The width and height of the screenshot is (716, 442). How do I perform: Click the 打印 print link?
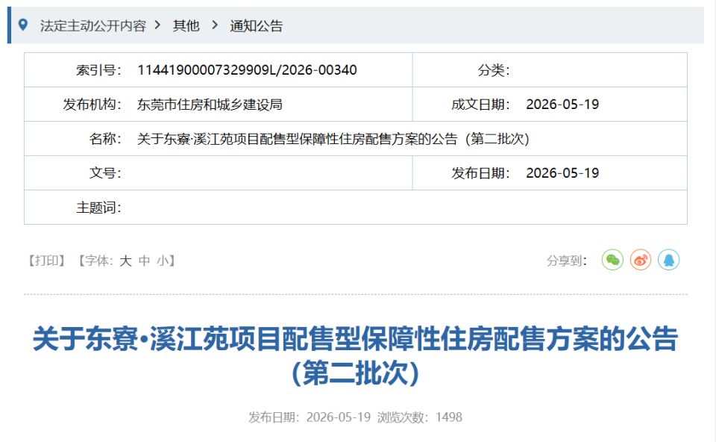[46, 261]
